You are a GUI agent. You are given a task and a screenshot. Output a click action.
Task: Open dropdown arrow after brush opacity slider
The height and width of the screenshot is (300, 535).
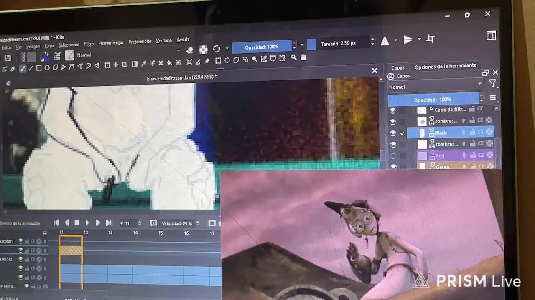click(x=302, y=45)
